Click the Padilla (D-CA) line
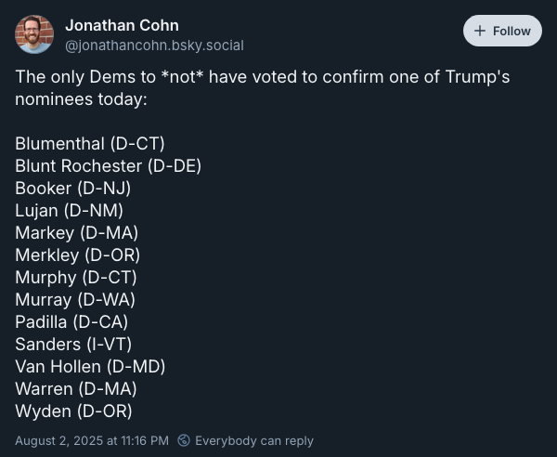Viewport: 557px width, 457px height. tap(71, 322)
